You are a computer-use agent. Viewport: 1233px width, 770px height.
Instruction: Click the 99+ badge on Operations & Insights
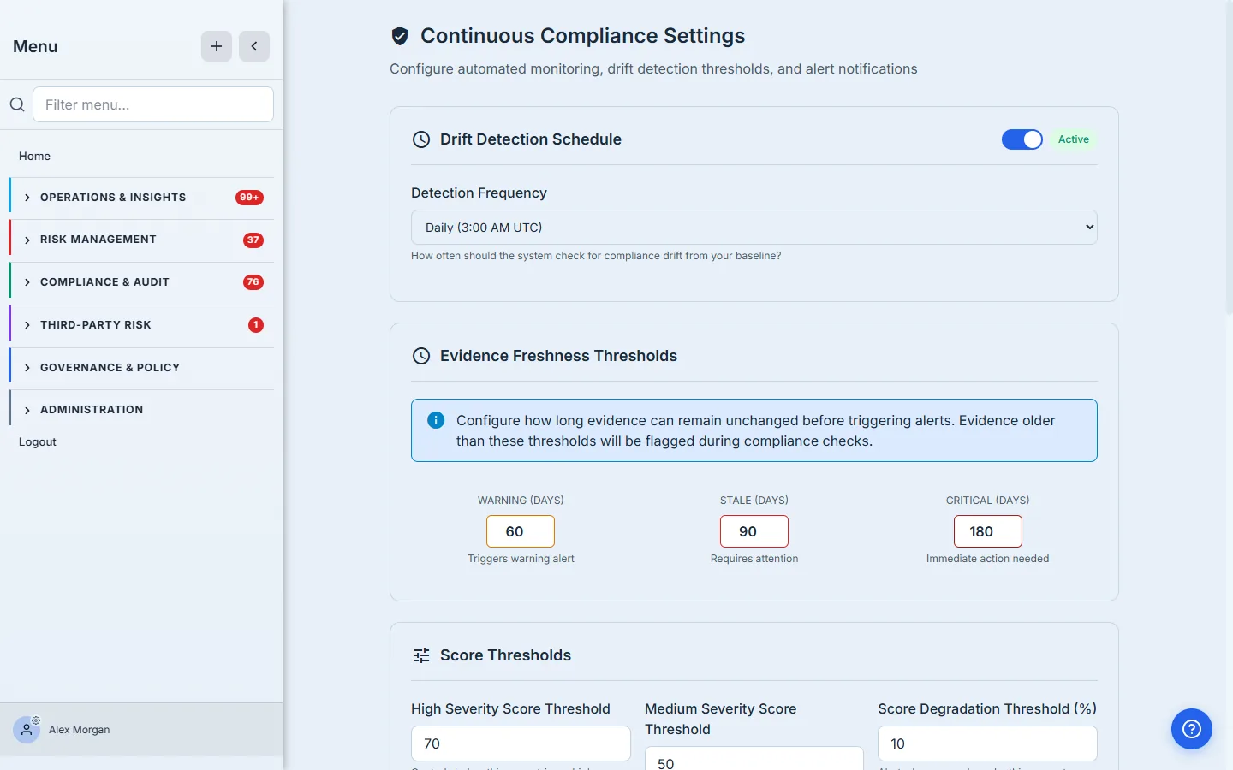249,198
